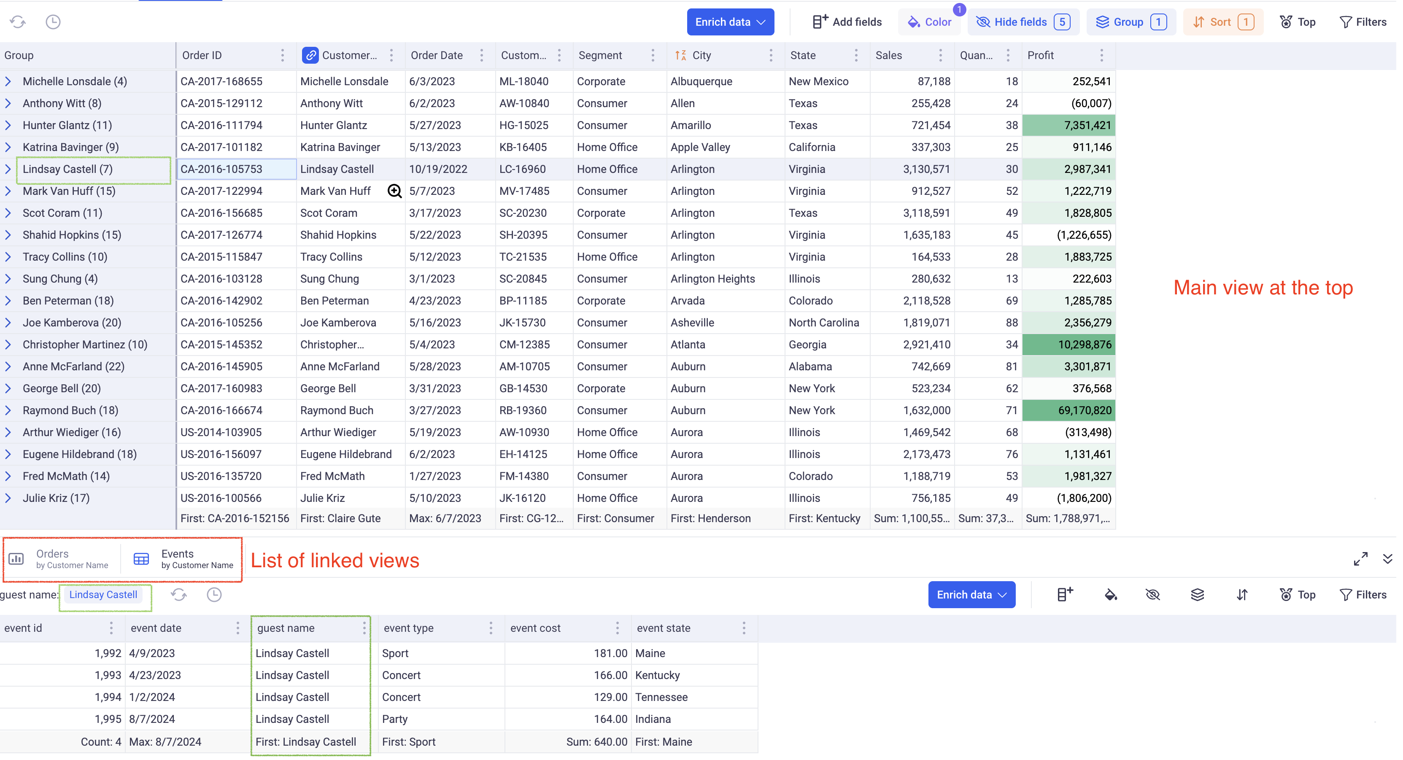
Task: Click the color fill icon in lower toolbar
Action: (x=1111, y=595)
